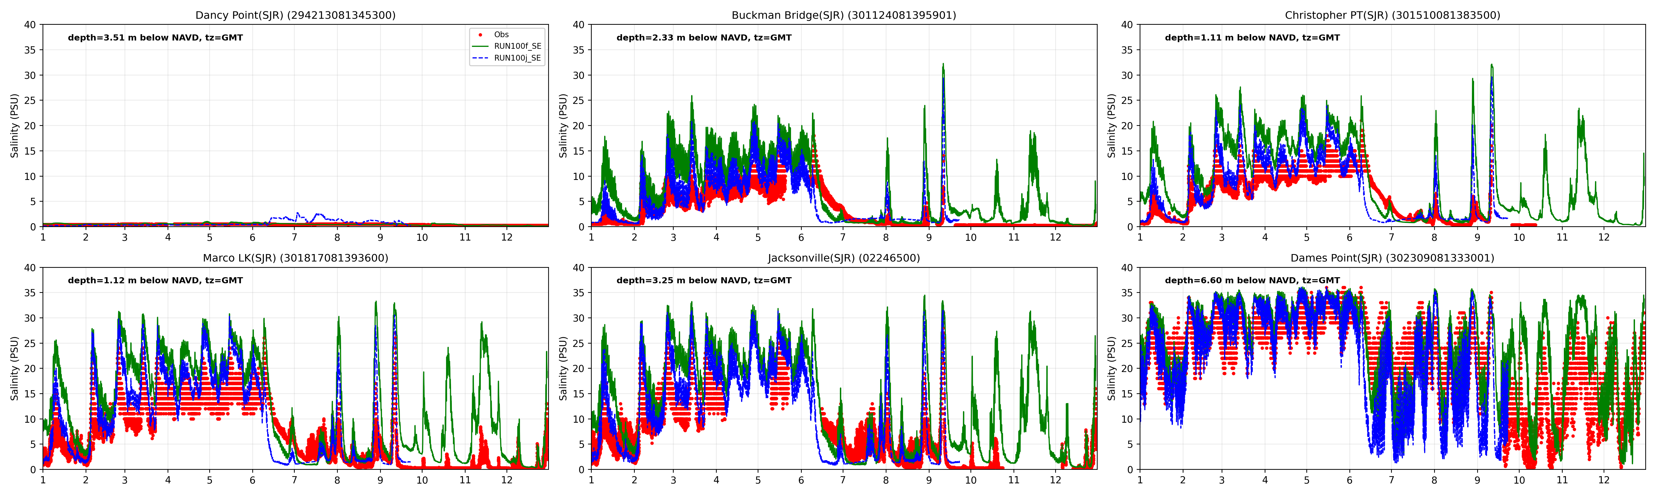
Task: Click the green line sample in the legend
Action: point(480,46)
